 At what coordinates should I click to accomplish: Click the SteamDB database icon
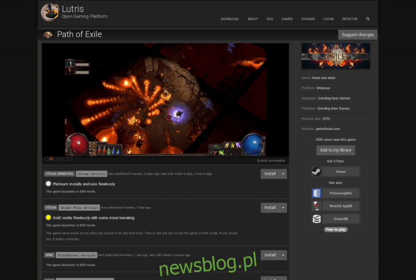pos(316,219)
